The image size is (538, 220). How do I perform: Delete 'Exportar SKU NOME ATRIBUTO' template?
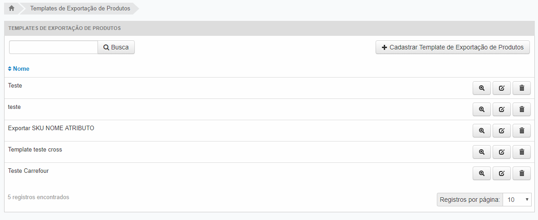click(x=522, y=131)
